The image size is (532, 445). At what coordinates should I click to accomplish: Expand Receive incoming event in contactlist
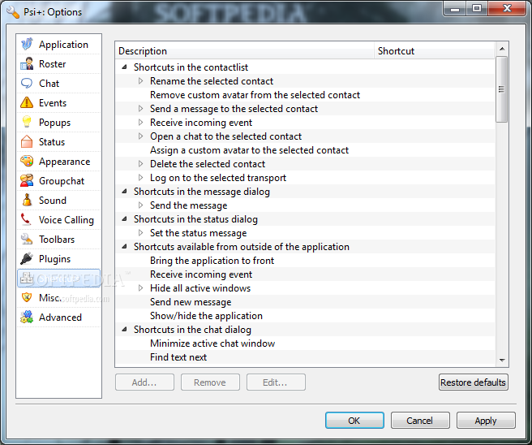coord(141,123)
